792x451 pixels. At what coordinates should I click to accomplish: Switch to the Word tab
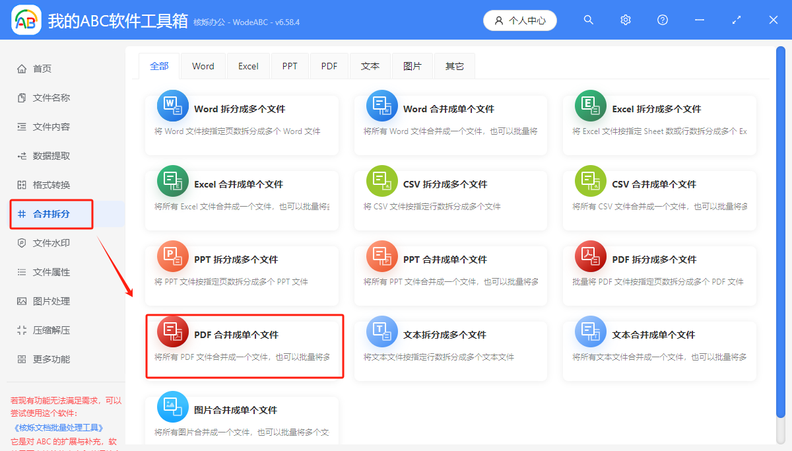[x=203, y=65]
